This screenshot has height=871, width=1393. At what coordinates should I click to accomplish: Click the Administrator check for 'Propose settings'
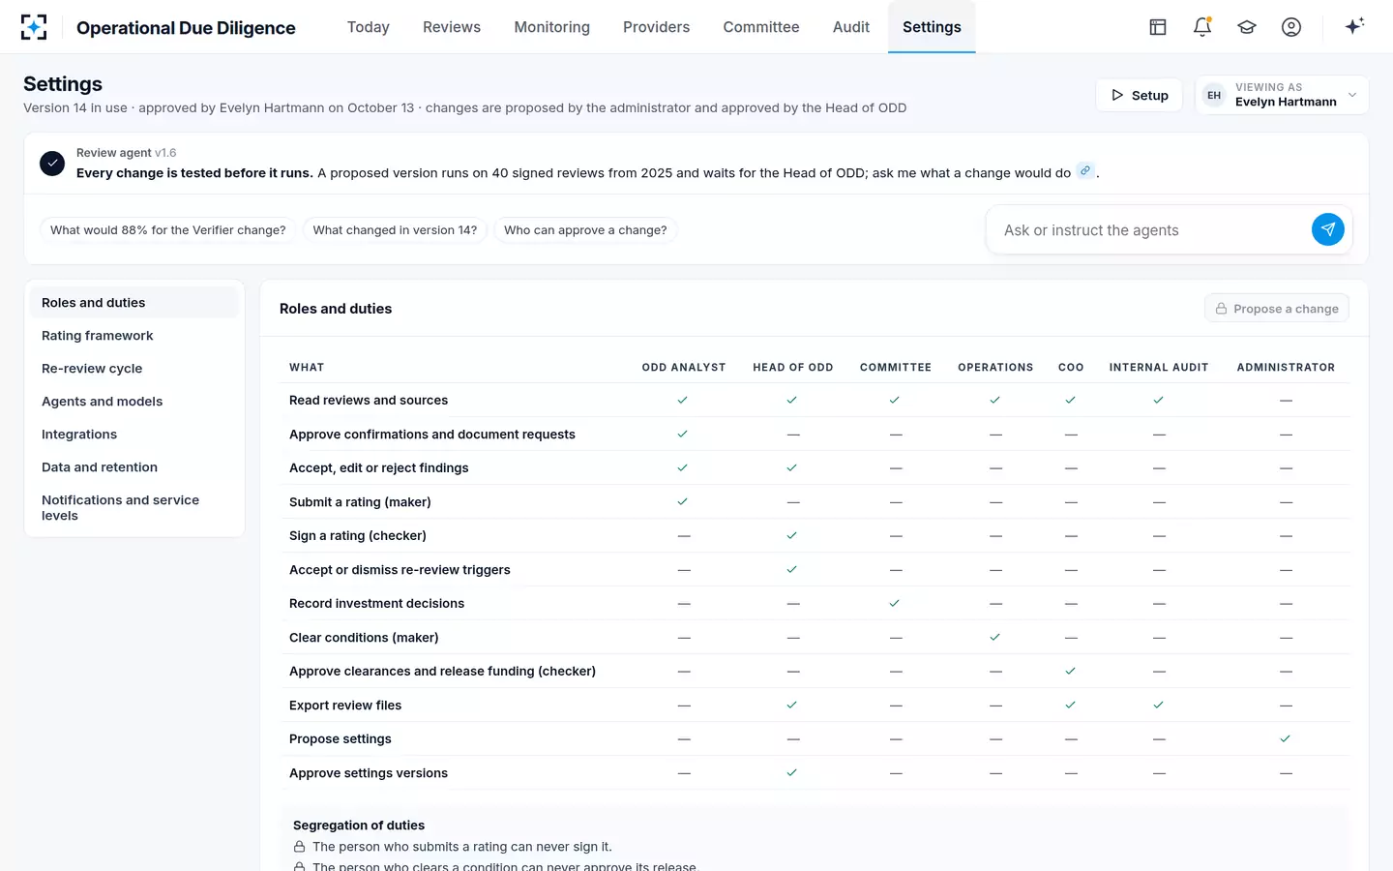1286,738
